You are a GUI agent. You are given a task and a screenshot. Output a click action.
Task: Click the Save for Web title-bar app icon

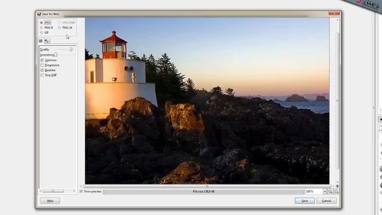point(39,14)
